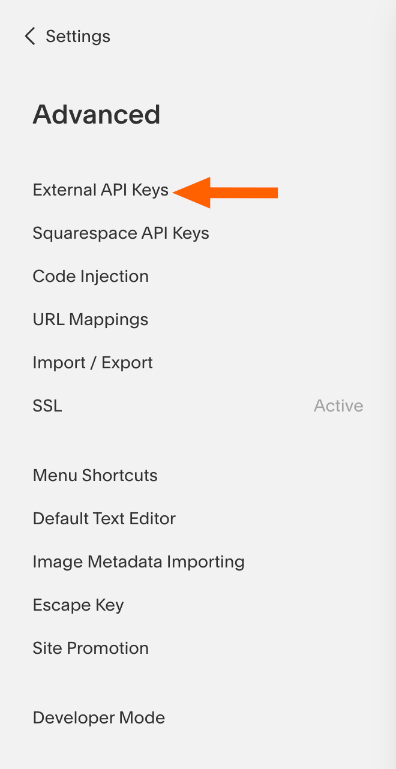Open Image Metadata Importing
Screen dimensions: 396x769
coord(139,562)
